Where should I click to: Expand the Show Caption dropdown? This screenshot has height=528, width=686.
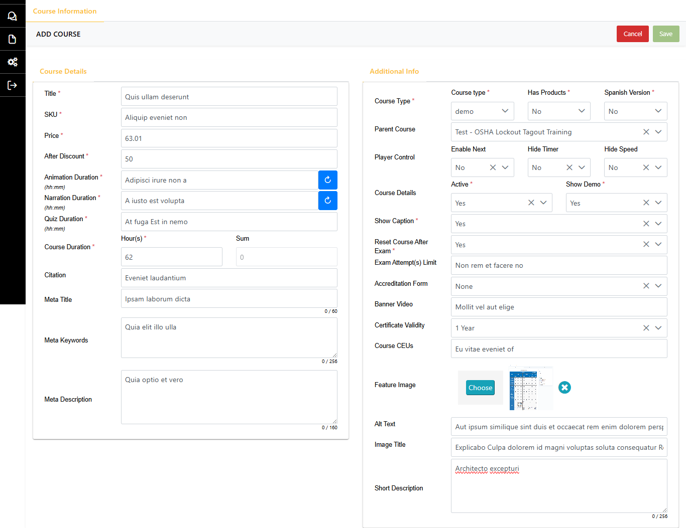click(658, 224)
